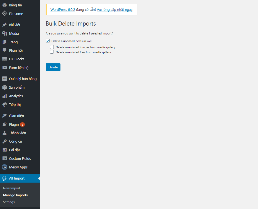Open Media via its sidebar icon
Image resolution: width=258 pixels, height=209 pixels.
click(4, 33)
